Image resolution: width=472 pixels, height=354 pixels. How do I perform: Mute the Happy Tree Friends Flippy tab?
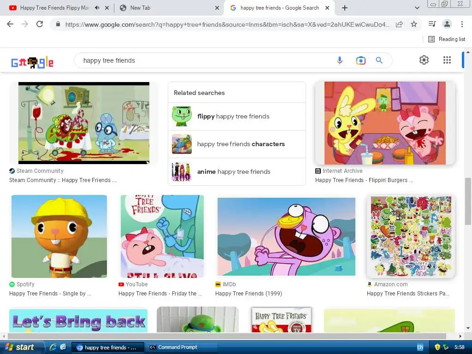pos(97,8)
